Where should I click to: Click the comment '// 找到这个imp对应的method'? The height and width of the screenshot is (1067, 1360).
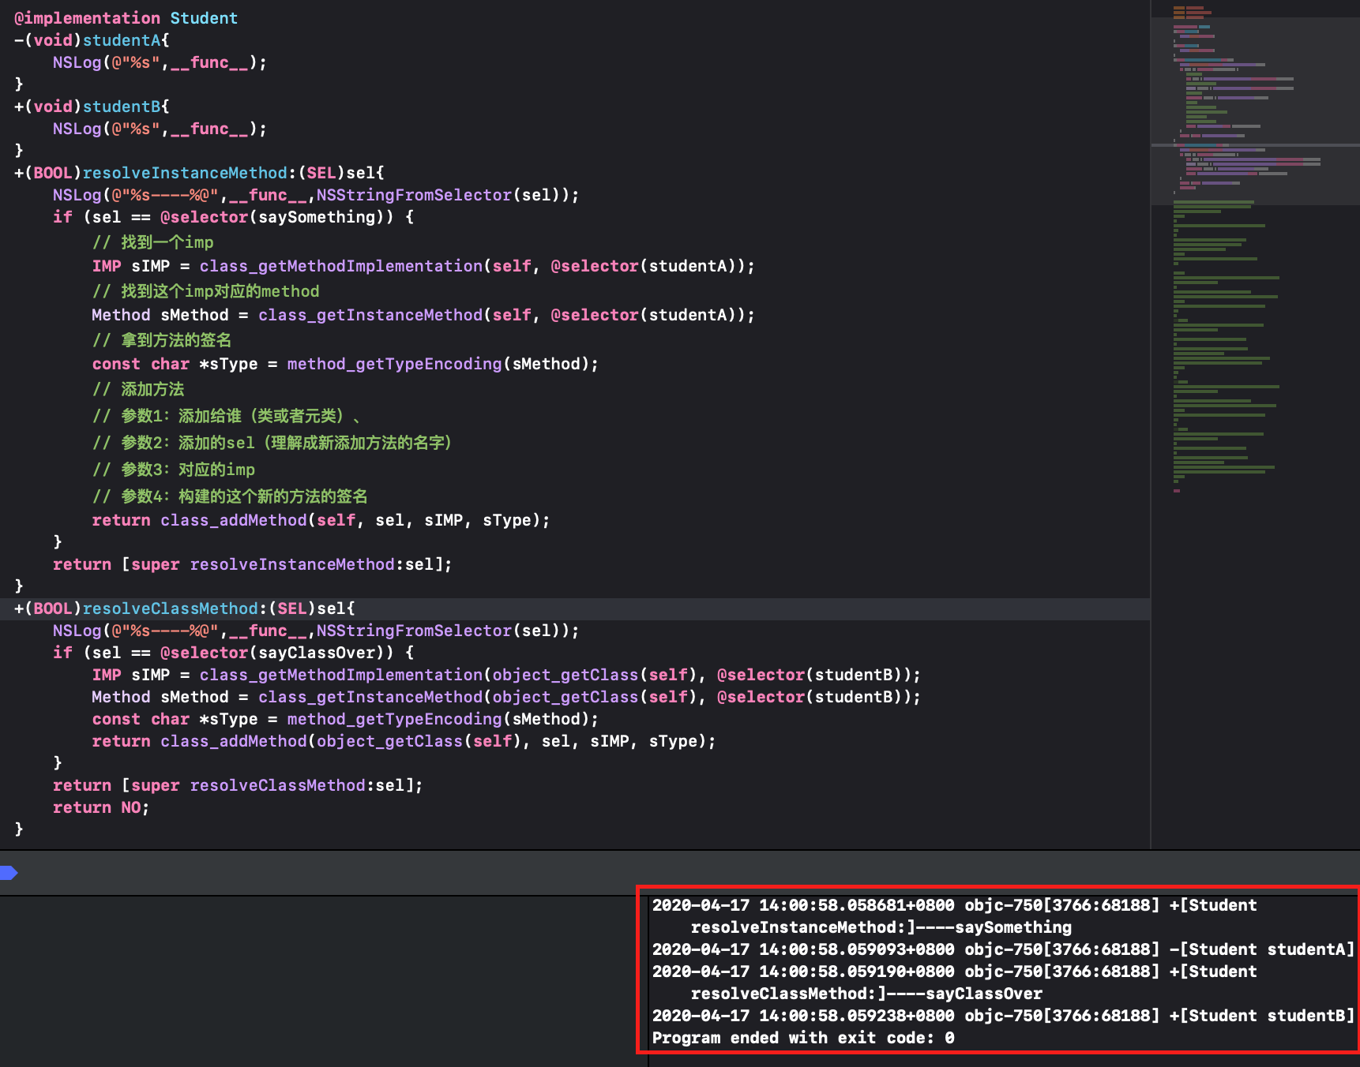pyautogui.click(x=205, y=291)
